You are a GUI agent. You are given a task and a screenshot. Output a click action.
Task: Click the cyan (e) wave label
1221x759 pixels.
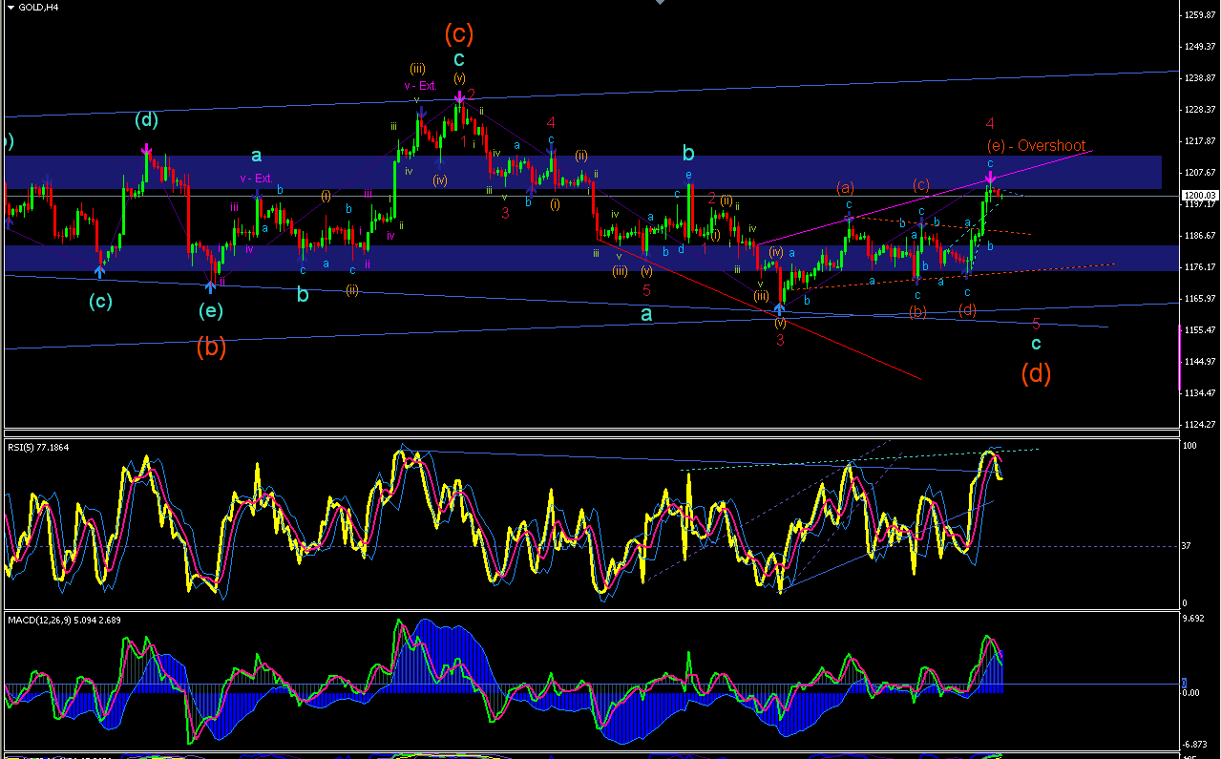pos(211,310)
